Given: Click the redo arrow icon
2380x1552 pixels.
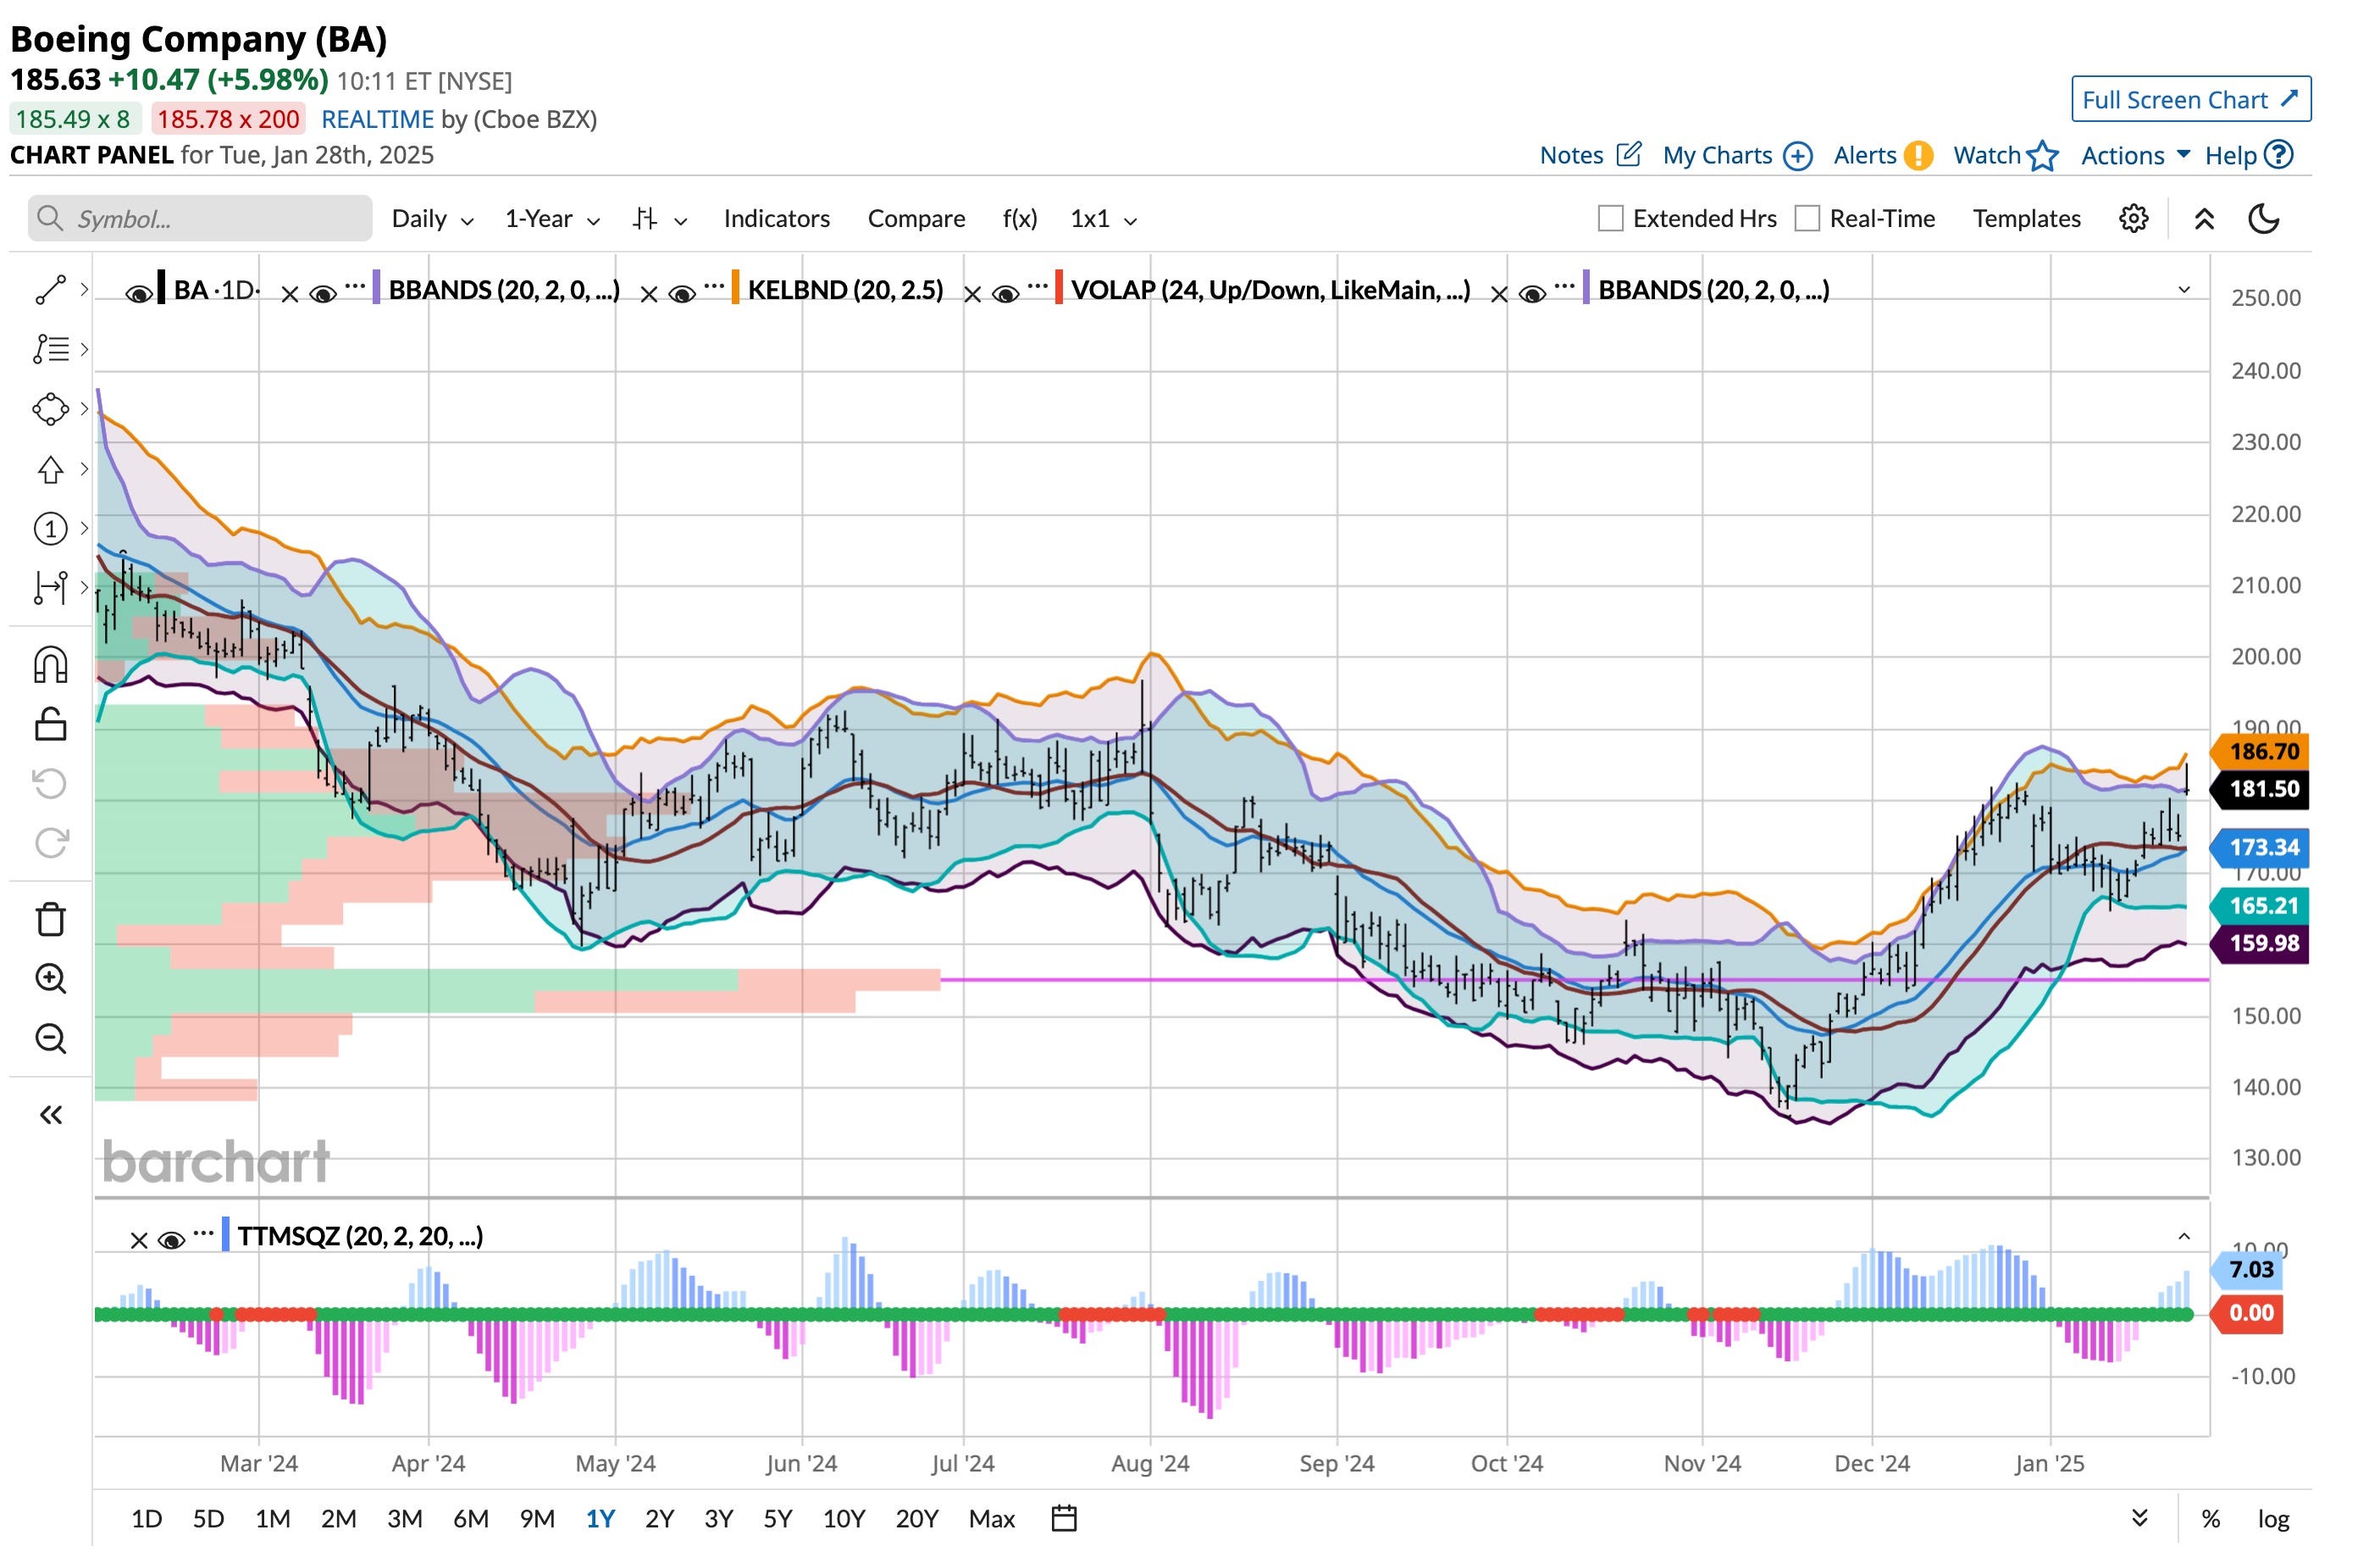Looking at the screenshot, I should pyautogui.click(x=50, y=843).
